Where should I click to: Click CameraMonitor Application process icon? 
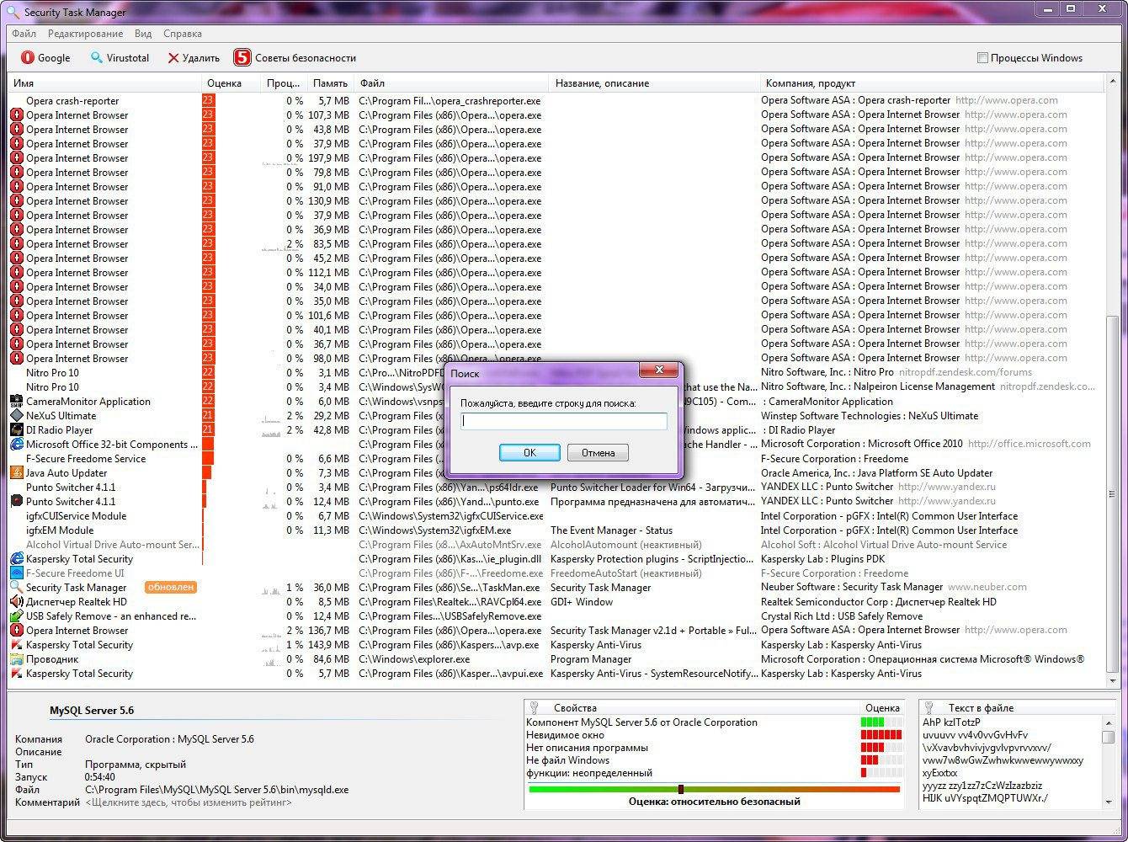click(x=17, y=401)
